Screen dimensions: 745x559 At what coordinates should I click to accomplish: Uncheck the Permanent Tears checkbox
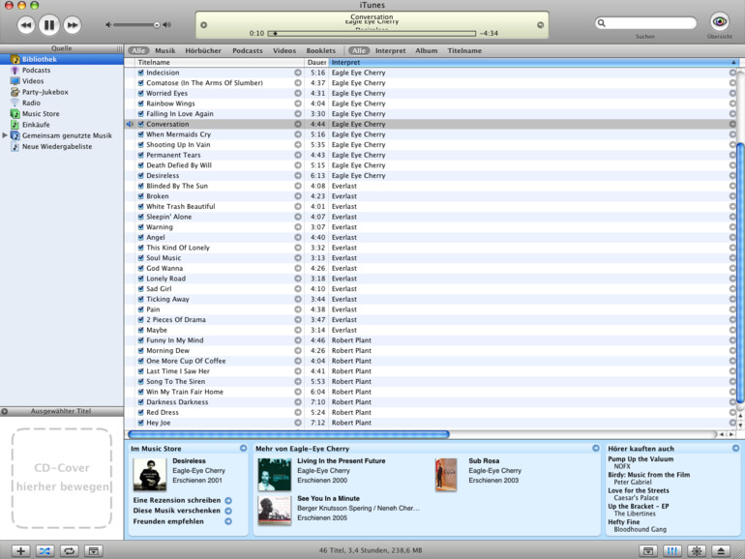click(x=140, y=155)
